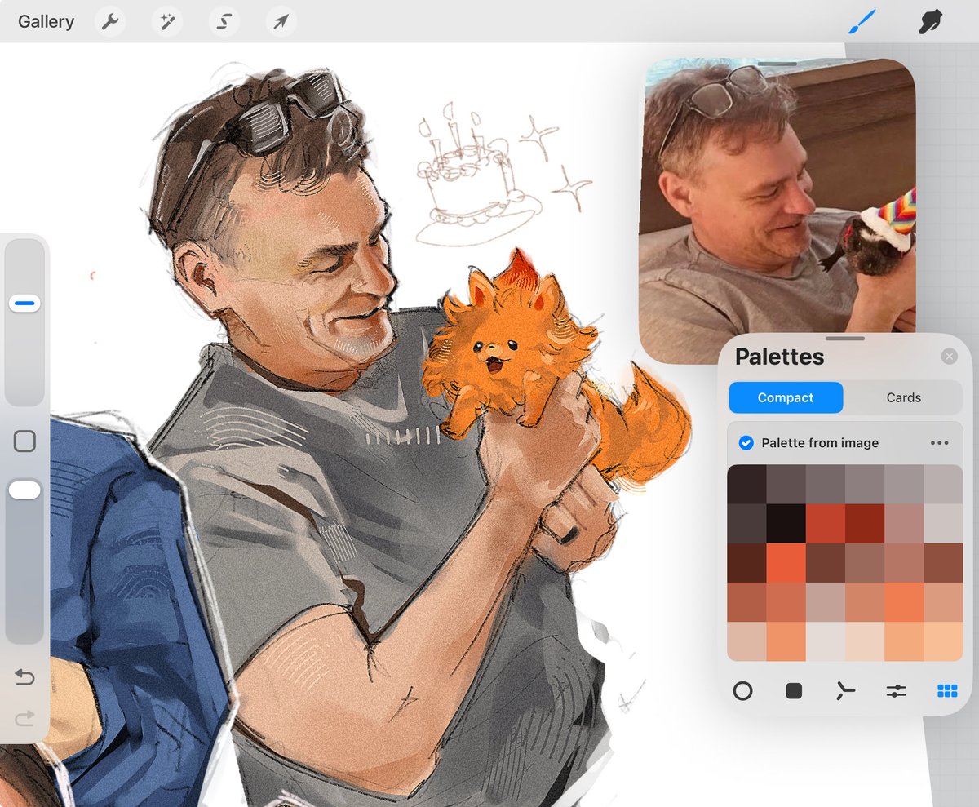Pick the top-right light gray palette swatch
This screenshot has width=979, height=807.
943,485
